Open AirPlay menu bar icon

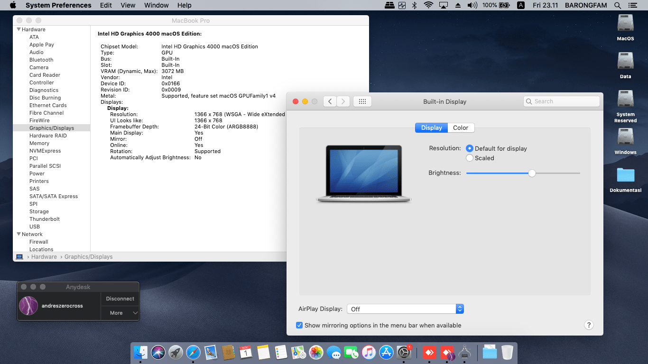pyautogui.click(x=444, y=5)
